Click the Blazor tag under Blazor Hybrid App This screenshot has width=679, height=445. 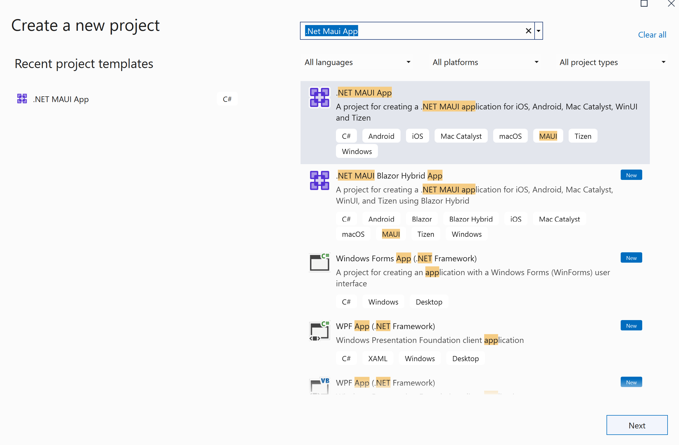(422, 219)
